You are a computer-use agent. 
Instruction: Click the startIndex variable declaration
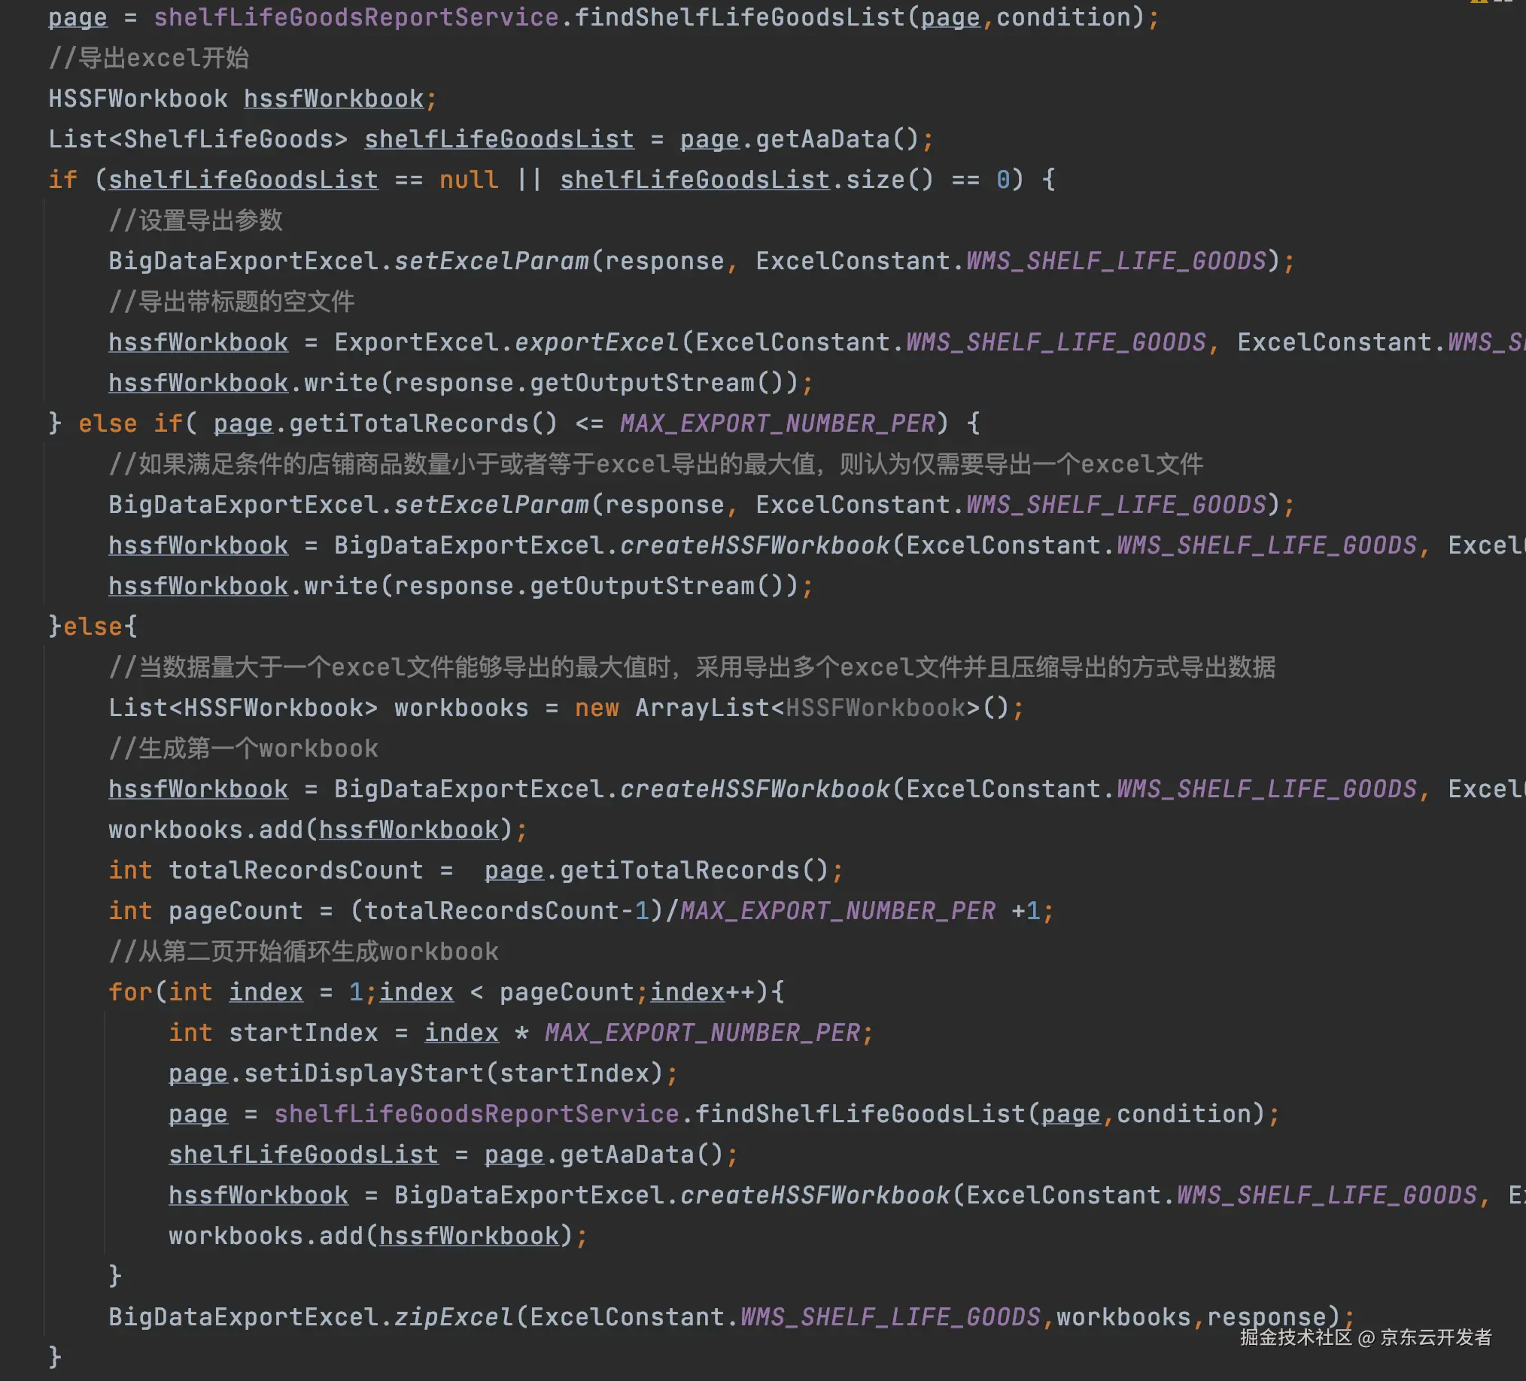click(x=302, y=1033)
